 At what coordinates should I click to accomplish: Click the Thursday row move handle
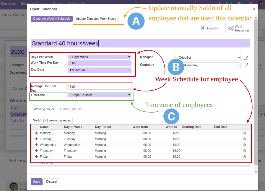[37, 151]
